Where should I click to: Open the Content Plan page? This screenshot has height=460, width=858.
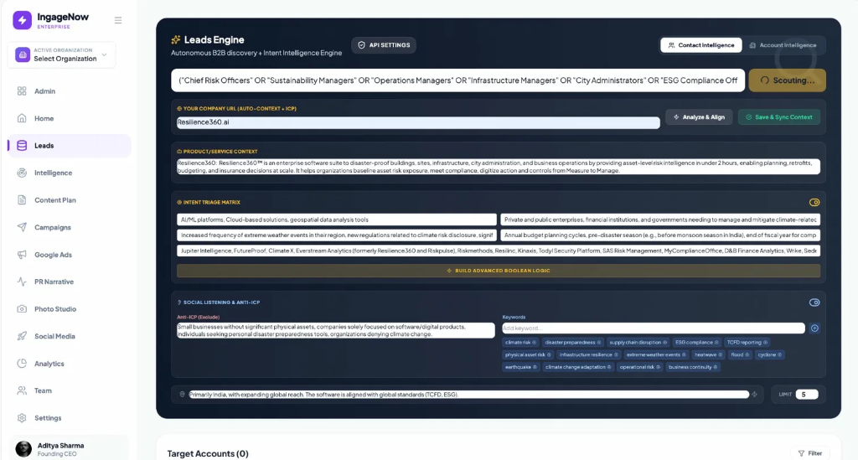pyautogui.click(x=54, y=200)
